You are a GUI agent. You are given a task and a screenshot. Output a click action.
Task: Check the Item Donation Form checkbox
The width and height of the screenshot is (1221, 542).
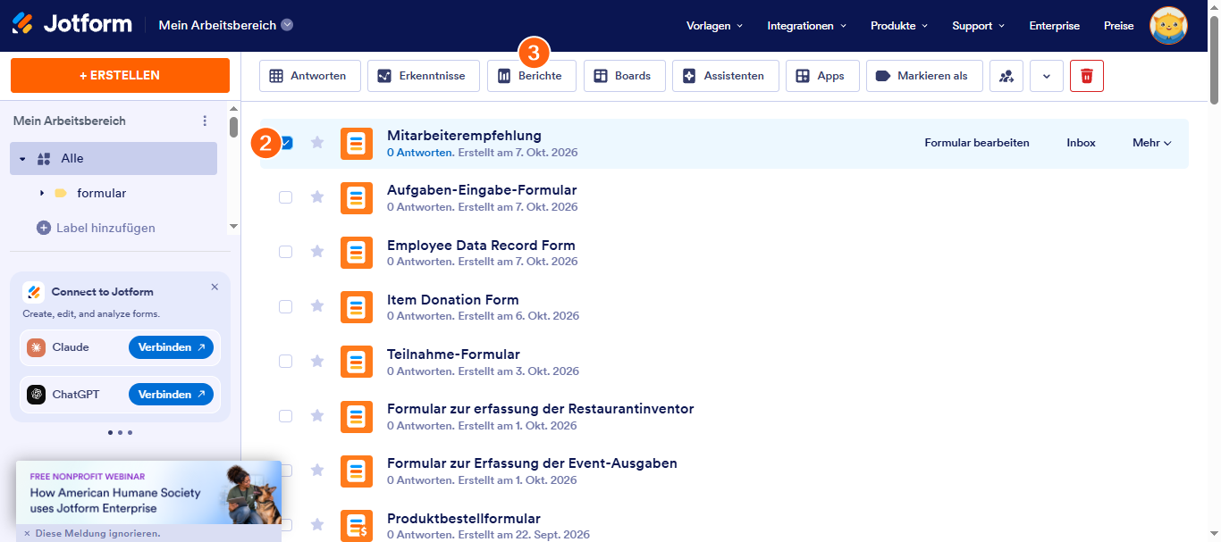285,306
